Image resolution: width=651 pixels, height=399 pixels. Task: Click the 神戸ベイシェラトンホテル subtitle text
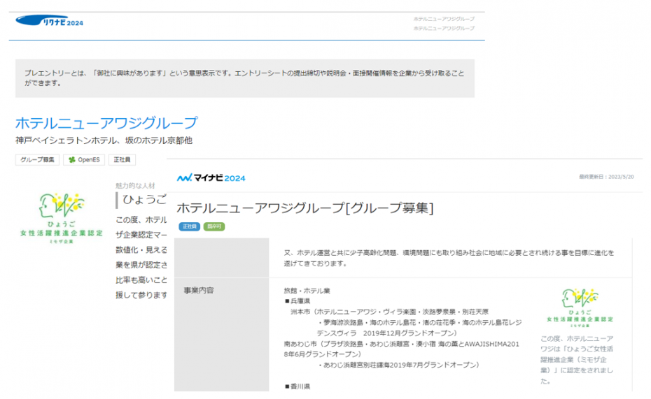coord(104,141)
